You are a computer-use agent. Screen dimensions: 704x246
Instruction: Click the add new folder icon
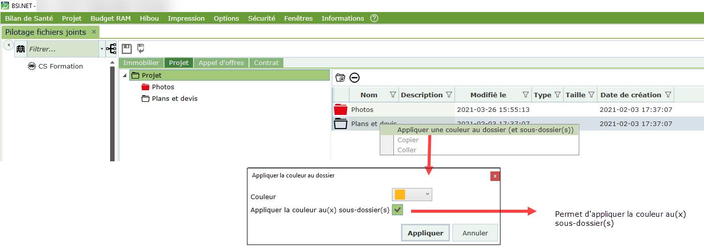coord(340,78)
